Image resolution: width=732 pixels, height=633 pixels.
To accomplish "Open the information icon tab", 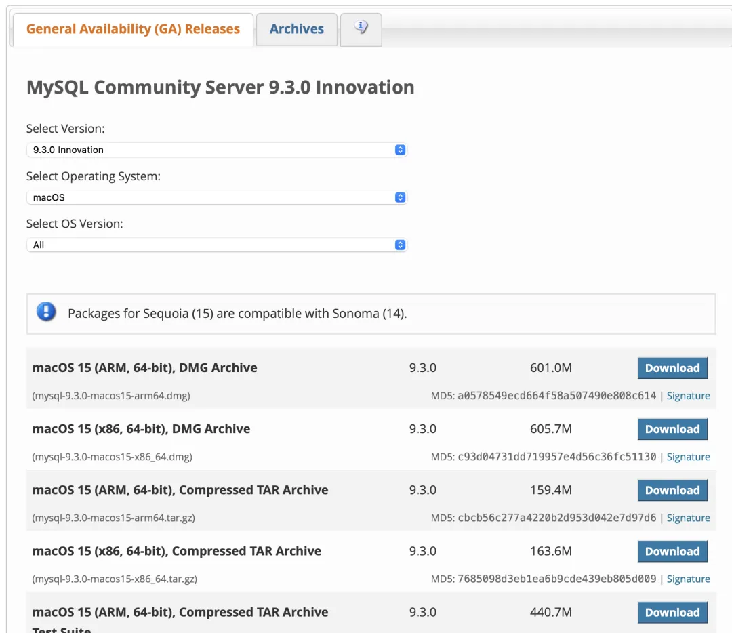I will point(361,29).
